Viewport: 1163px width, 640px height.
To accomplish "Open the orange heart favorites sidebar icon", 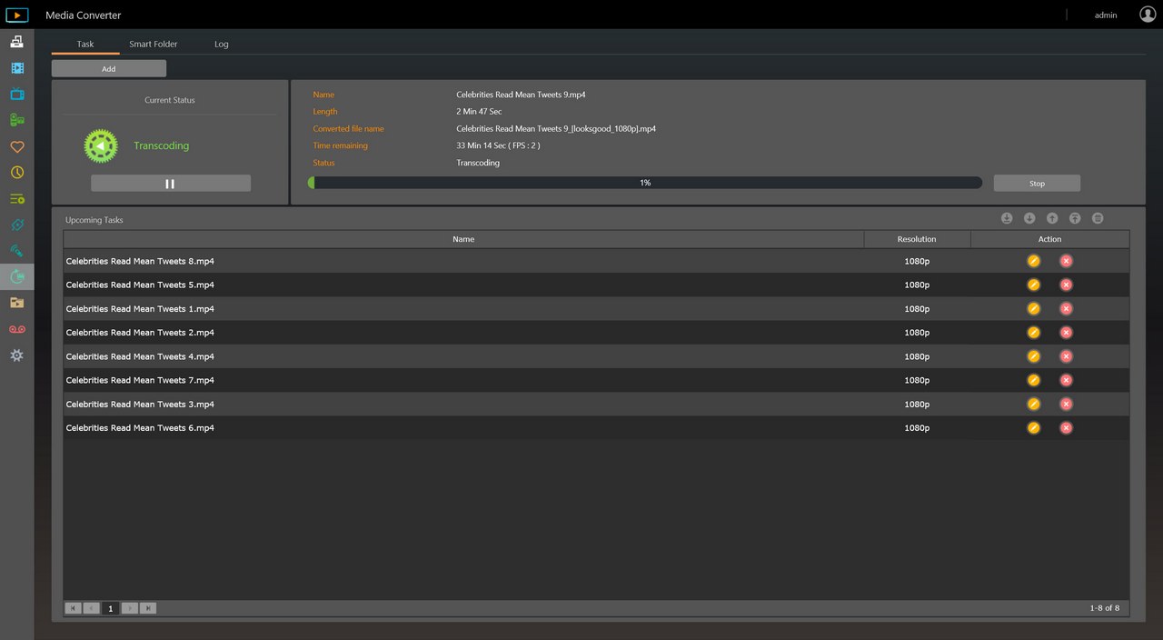I will 16,146.
